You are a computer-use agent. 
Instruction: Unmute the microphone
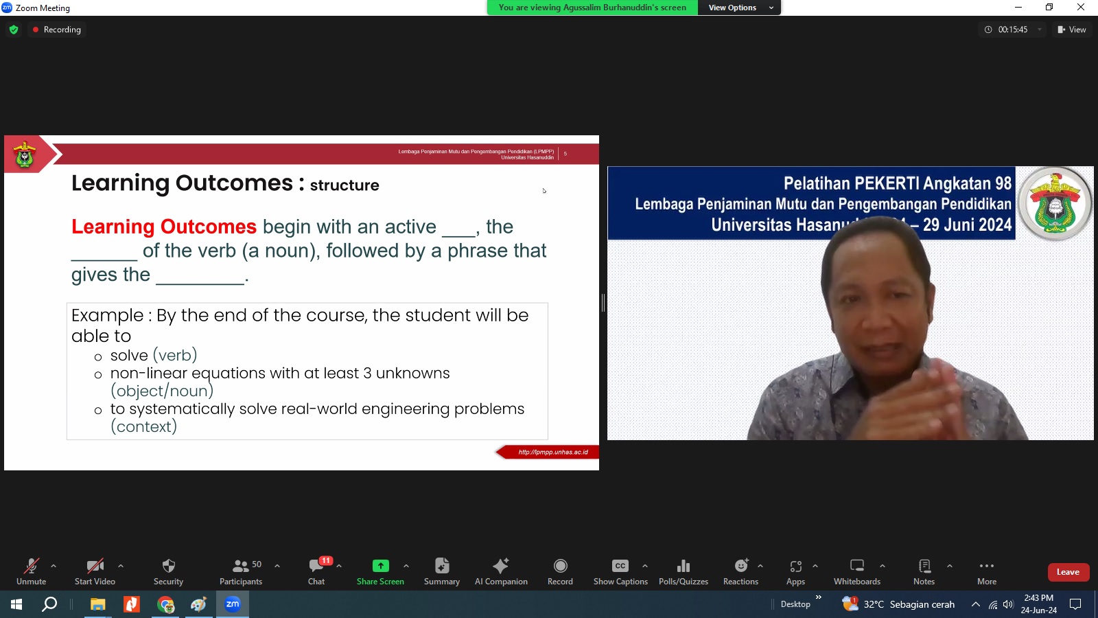tap(32, 571)
